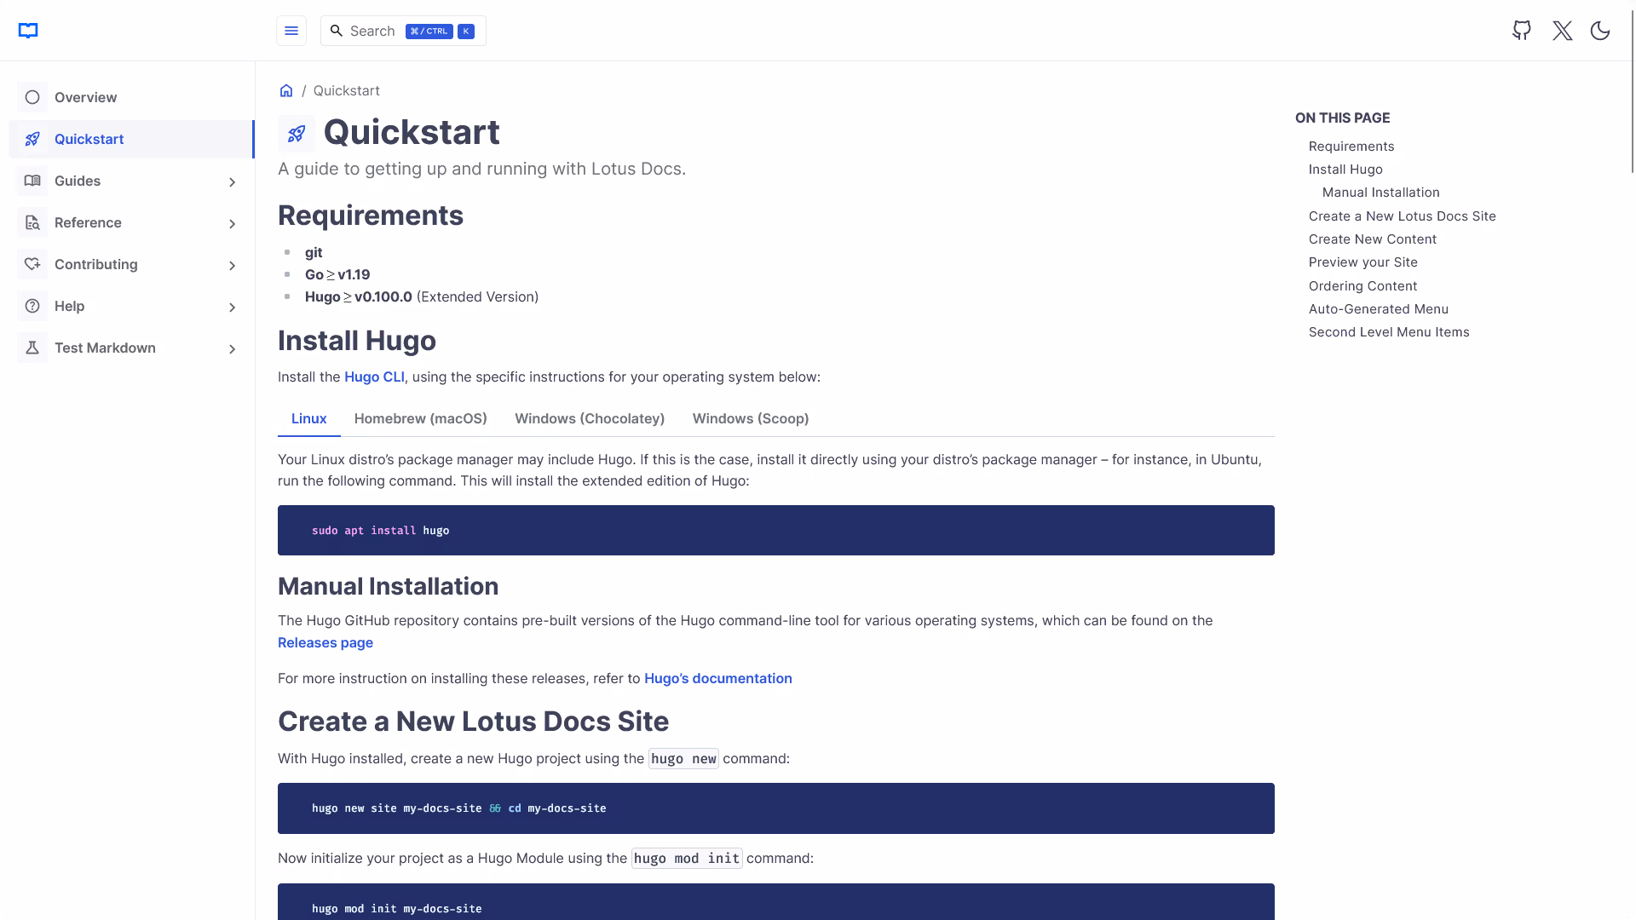Jump to Manual Installation in page contents
The image size is (1636, 920).
tap(1380, 193)
